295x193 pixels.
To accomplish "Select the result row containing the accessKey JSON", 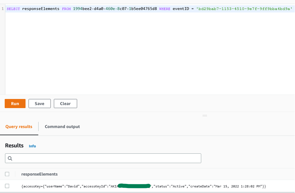I will coord(141,186).
